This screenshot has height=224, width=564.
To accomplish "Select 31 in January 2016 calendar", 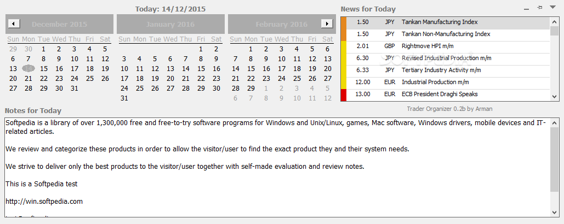I will (x=124, y=98).
